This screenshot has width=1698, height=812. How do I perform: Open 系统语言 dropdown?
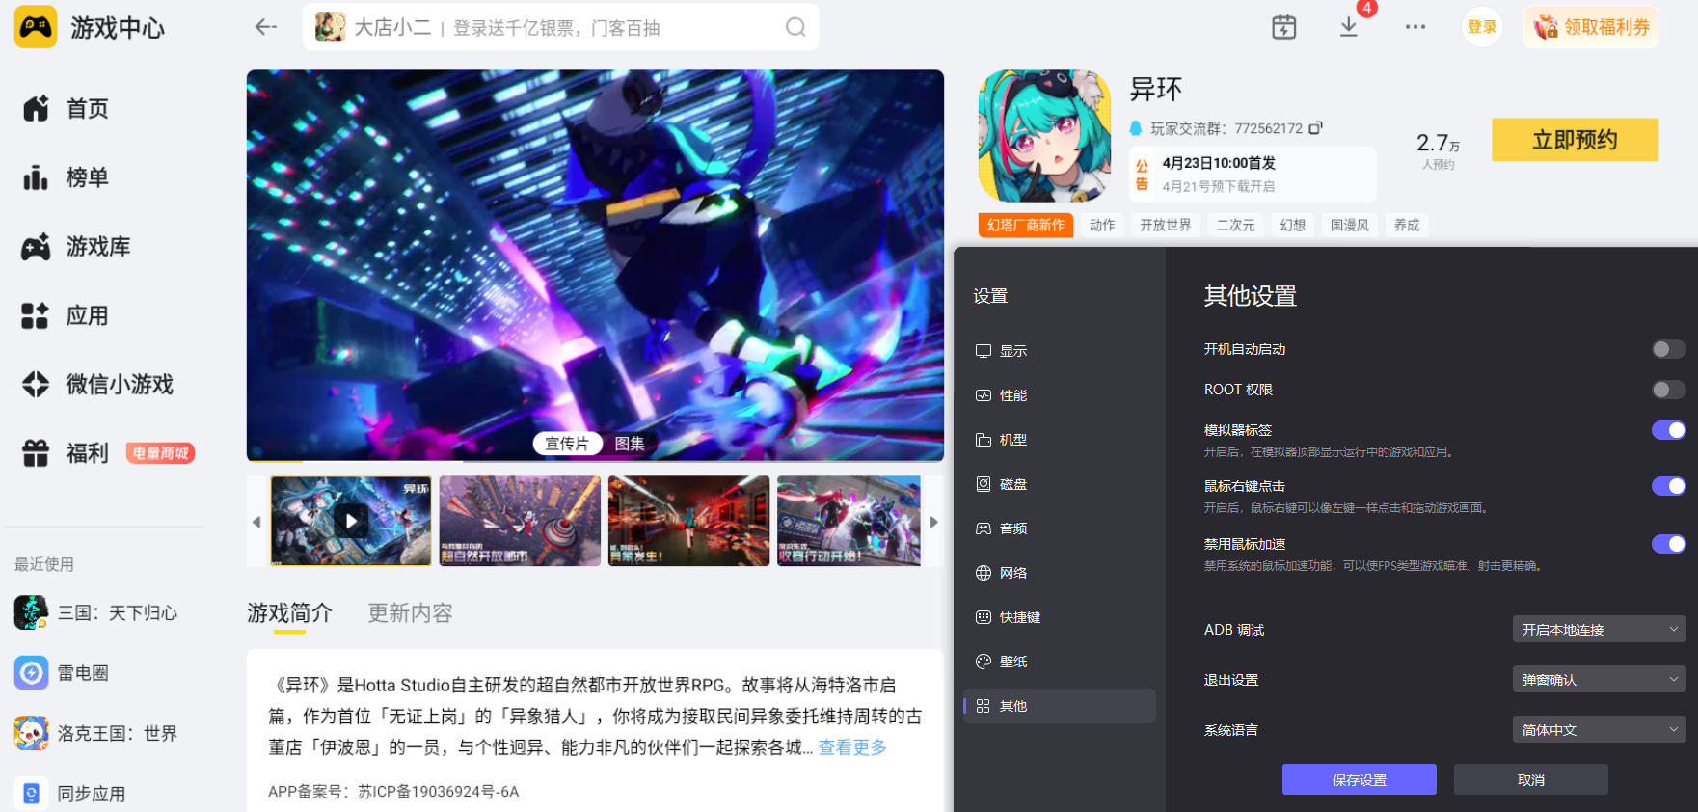tap(1599, 730)
